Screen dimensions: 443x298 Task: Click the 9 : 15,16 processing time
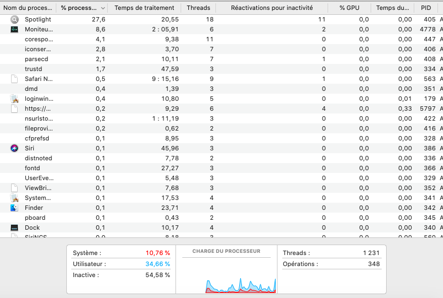tap(165, 79)
